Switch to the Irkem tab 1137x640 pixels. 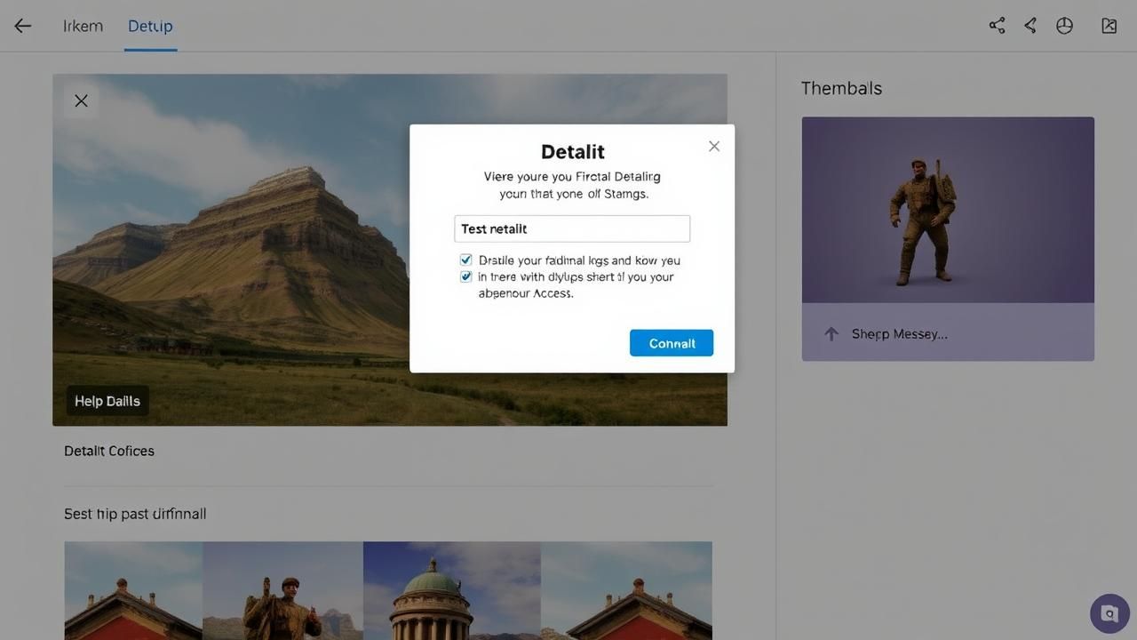click(83, 26)
